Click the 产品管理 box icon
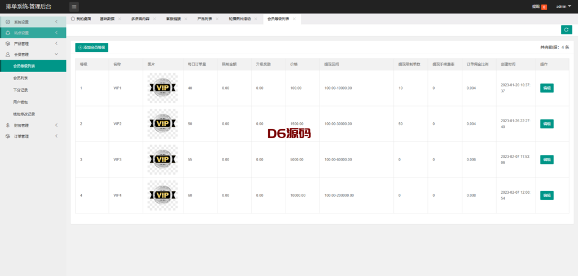 pos(8,44)
